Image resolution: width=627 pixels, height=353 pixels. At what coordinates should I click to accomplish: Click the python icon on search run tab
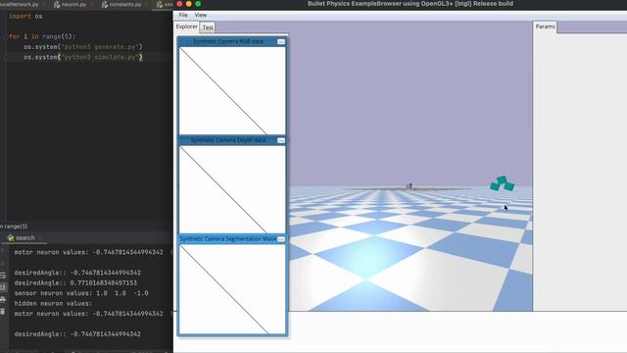(x=11, y=238)
